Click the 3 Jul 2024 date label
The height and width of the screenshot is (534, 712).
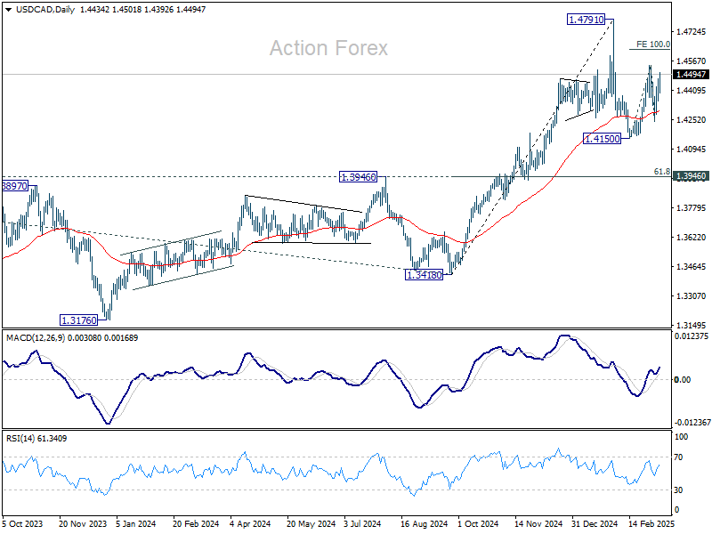[362, 524]
